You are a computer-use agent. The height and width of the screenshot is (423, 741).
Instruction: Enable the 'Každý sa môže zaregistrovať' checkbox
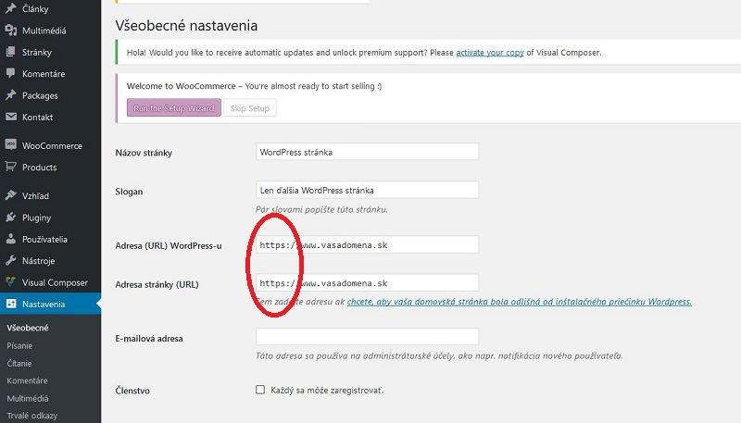(260, 391)
